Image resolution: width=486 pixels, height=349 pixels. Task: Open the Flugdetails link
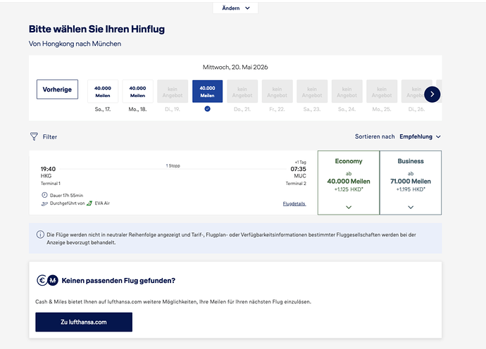(294, 204)
